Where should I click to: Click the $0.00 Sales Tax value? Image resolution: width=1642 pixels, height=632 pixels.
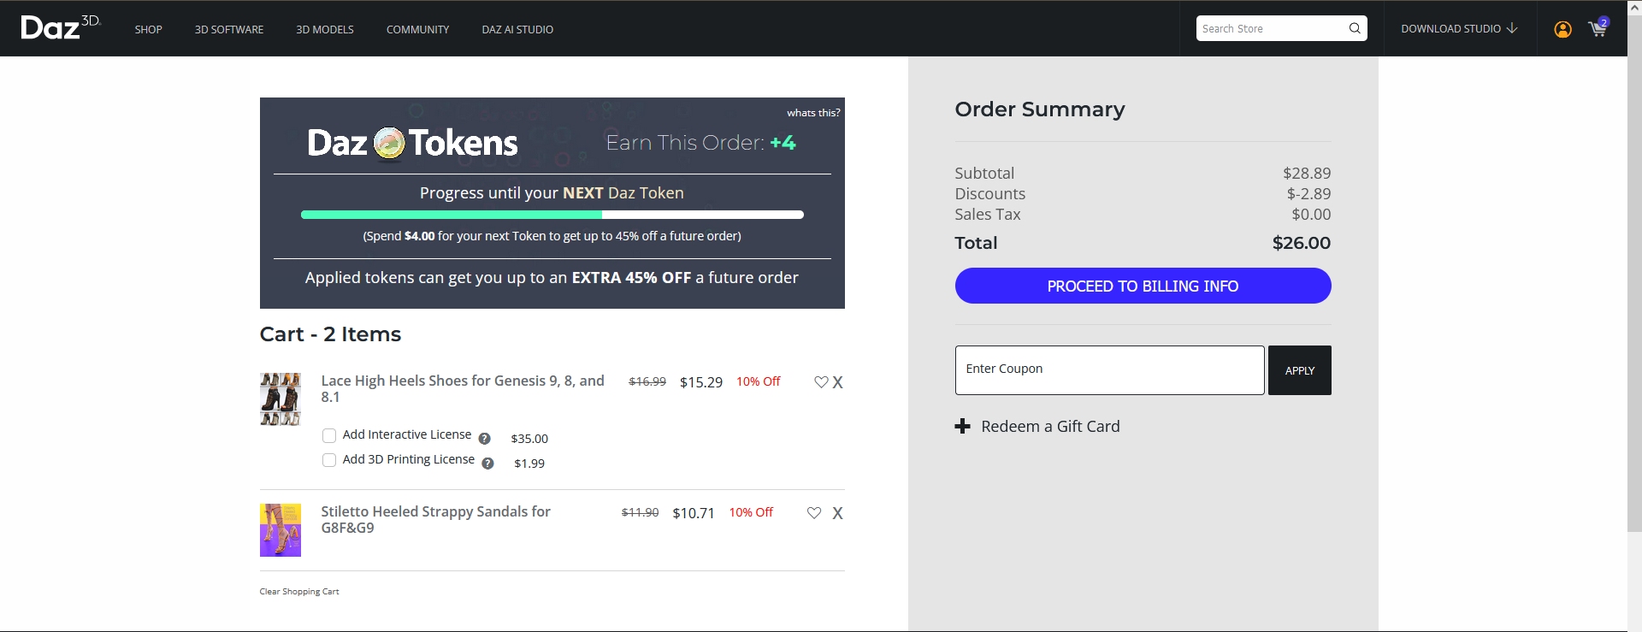click(1311, 214)
